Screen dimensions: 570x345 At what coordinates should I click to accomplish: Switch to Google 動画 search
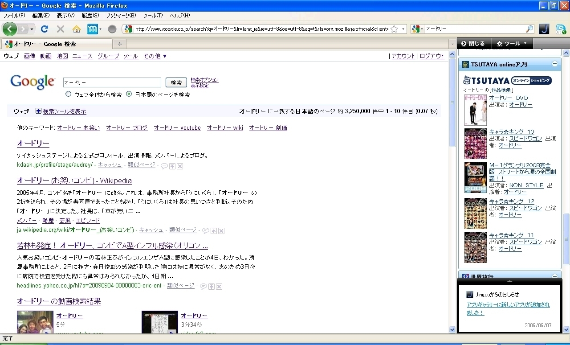click(x=46, y=56)
